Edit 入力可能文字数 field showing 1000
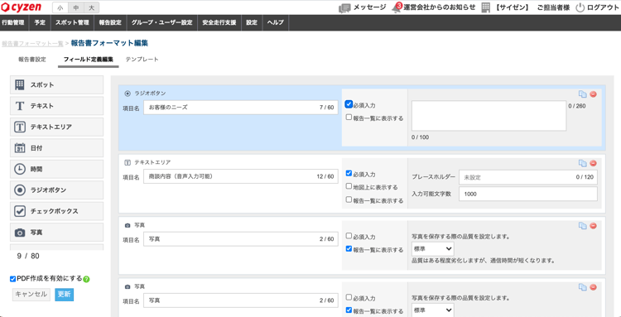Image resolution: width=621 pixels, height=317 pixels. [x=528, y=195]
